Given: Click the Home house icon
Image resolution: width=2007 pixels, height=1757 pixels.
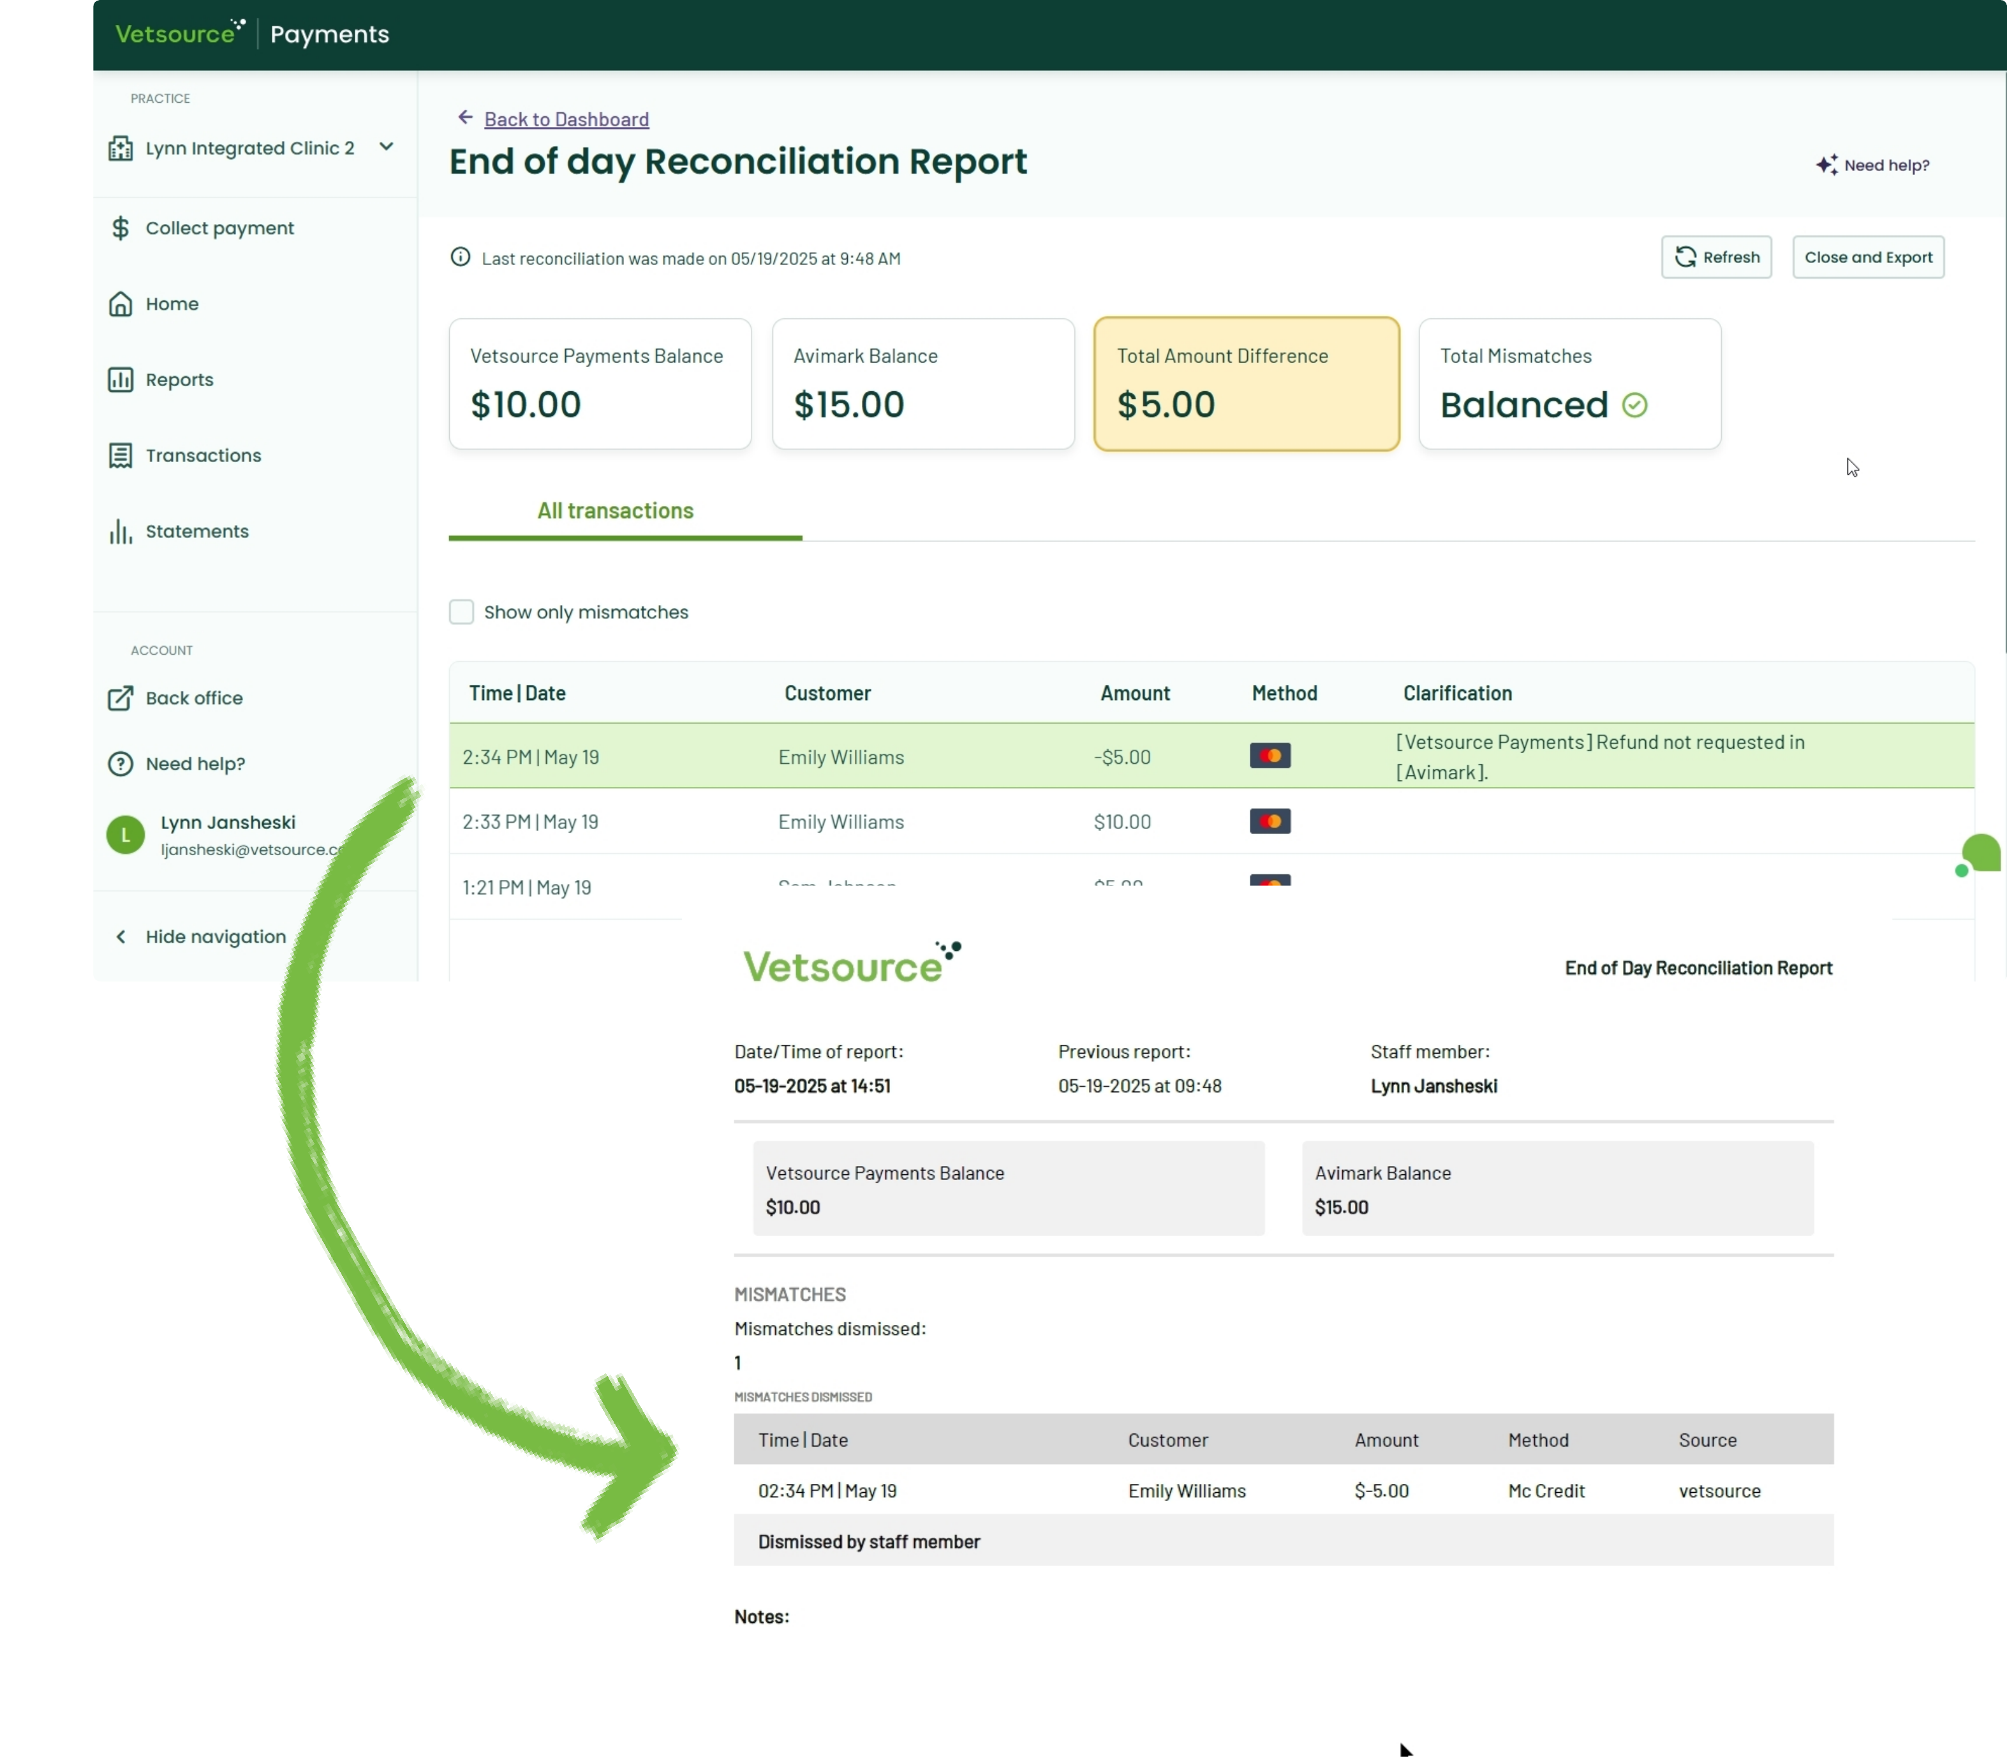Looking at the screenshot, I should click(121, 304).
